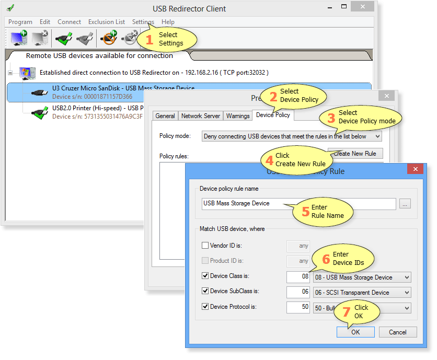Open the Policy mode dropdown
This screenshot has width=437, height=360.
292,136
